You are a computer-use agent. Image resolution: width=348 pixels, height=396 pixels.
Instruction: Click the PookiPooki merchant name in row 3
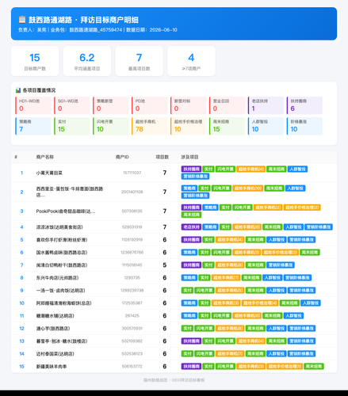coord(66,211)
